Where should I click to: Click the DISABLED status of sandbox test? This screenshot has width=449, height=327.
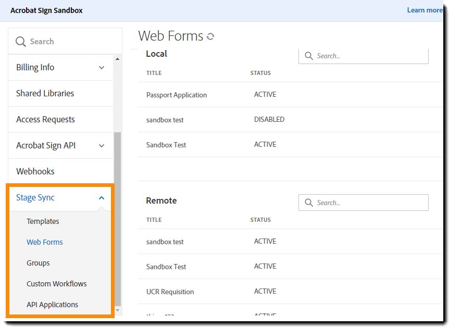[269, 119]
